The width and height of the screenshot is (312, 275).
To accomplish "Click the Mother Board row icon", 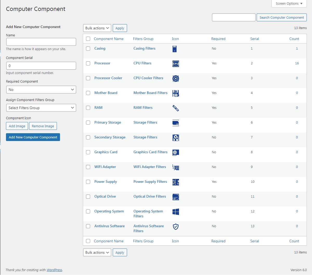I will pyautogui.click(x=176, y=93).
